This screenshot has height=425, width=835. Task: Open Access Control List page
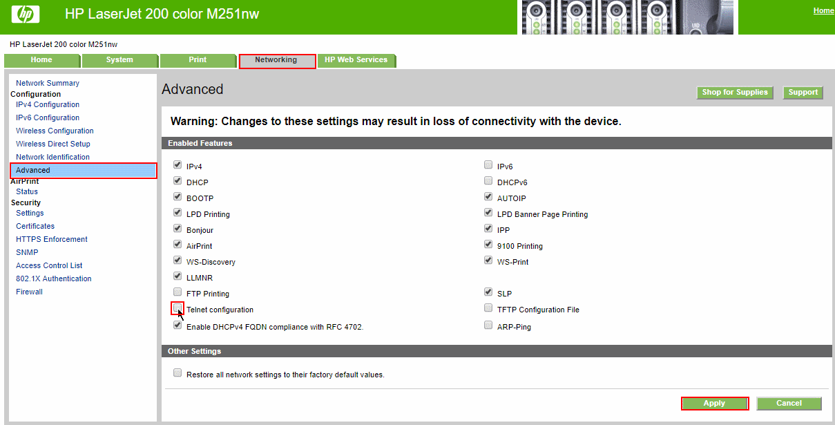pos(49,265)
